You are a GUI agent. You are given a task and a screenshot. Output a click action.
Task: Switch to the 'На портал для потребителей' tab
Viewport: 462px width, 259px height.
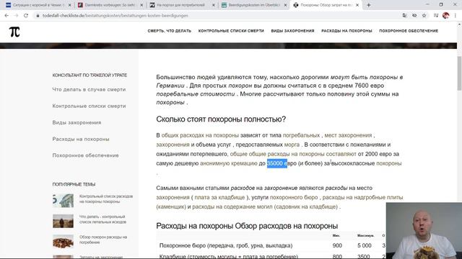coord(181,5)
